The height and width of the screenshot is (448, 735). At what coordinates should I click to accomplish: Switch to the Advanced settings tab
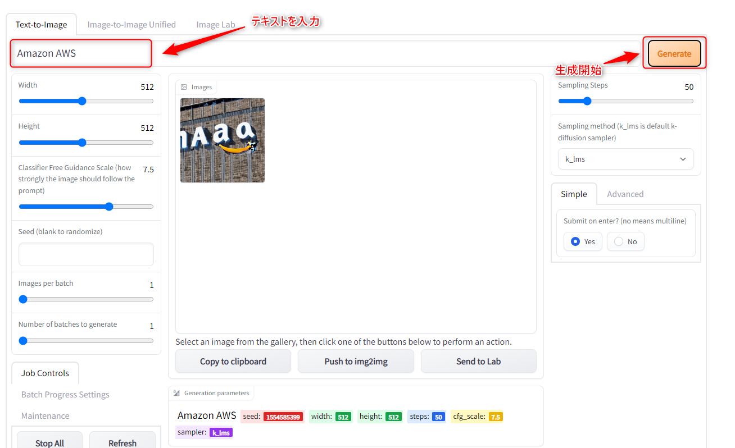[625, 194]
